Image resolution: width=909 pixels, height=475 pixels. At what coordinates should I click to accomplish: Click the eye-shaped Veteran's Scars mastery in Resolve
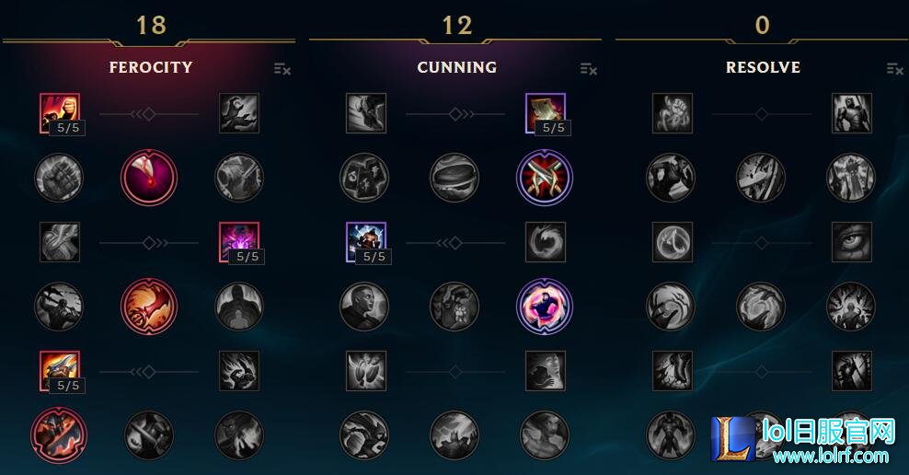[x=852, y=242]
